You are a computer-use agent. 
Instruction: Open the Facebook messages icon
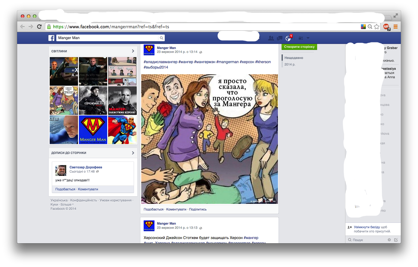click(x=279, y=38)
